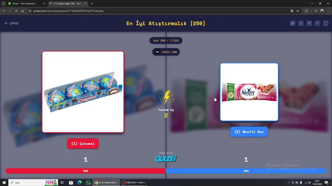Toggle fullscreen mode icon in the Quizei header

point(326,23)
